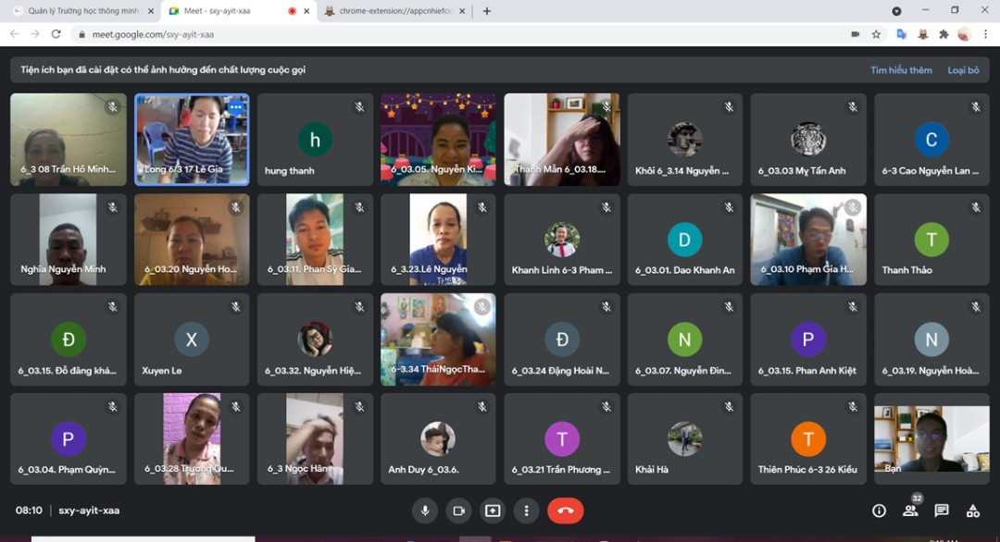Click the name "Khanh Linh 6-3 Pham ..."
Image resolution: width=1000 pixels, height=542 pixels.
pyautogui.click(x=561, y=270)
